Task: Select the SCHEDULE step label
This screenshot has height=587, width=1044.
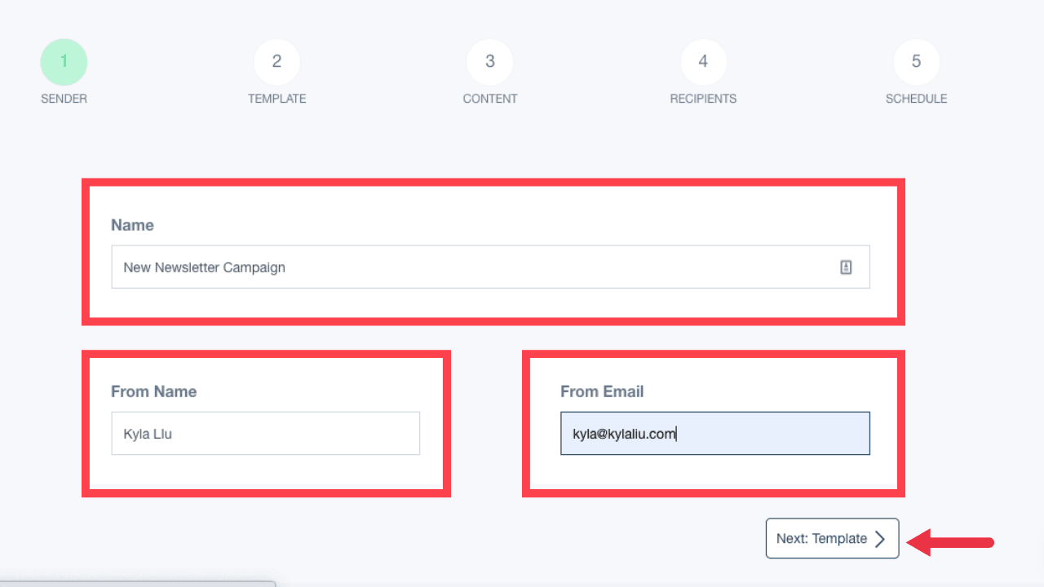Action: [916, 99]
